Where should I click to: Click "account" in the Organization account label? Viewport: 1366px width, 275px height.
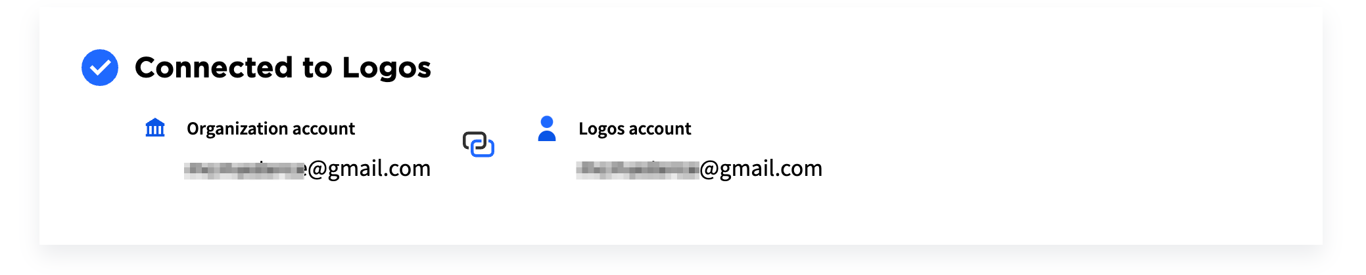[x=323, y=129]
